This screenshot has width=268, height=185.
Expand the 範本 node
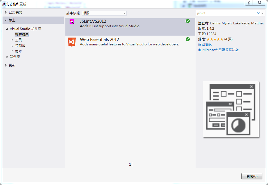click(12, 51)
